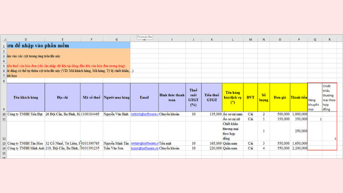Select row 10 header
343x193 pixels.
coord(4,114)
